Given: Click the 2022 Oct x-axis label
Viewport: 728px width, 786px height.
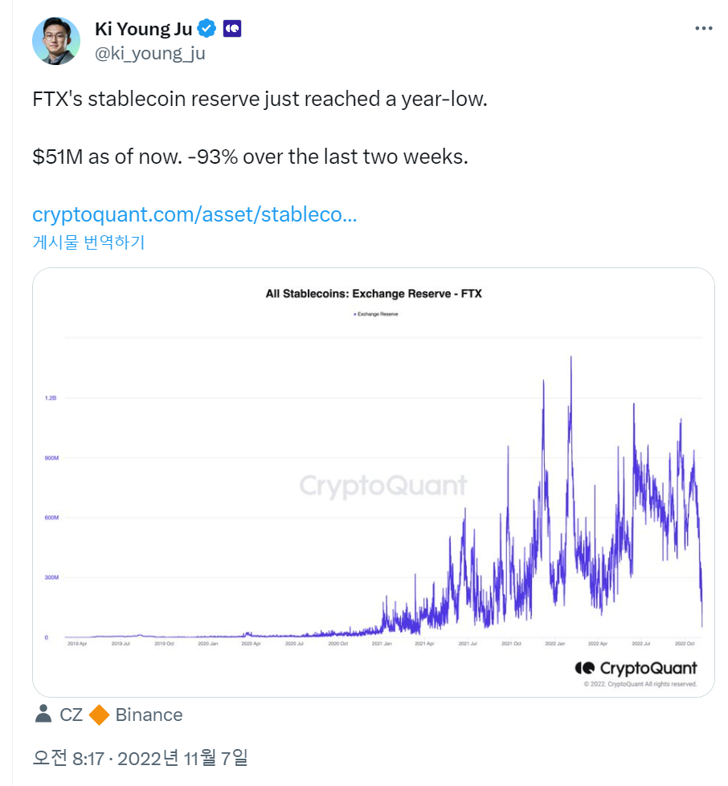Looking at the screenshot, I should point(683,644).
